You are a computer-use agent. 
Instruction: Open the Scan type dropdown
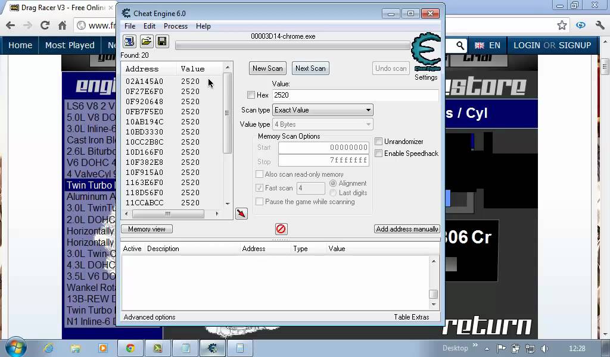point(322,110)
